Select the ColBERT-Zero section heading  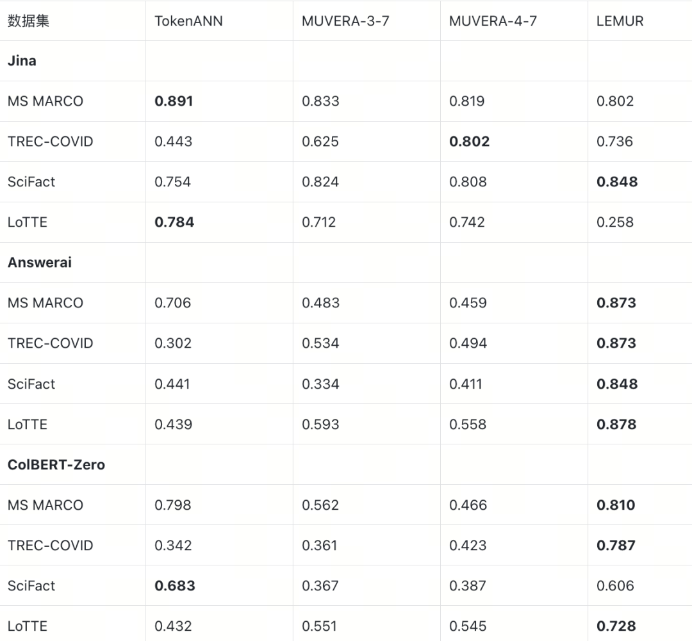(56, 465)
